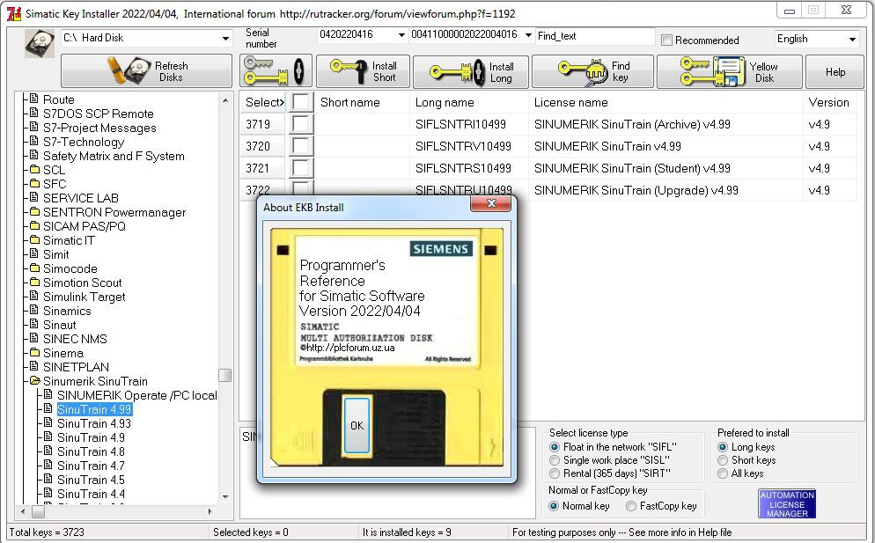Click the tree scroll up arrow
The height and width of the screenshot is (543, 875).
coord(224,100)
